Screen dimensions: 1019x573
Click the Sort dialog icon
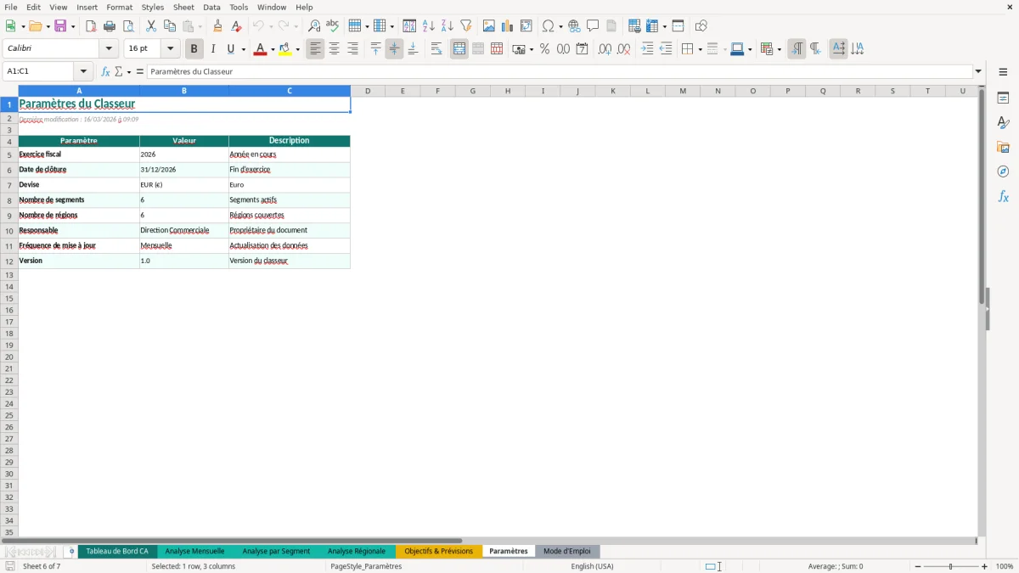409,26
